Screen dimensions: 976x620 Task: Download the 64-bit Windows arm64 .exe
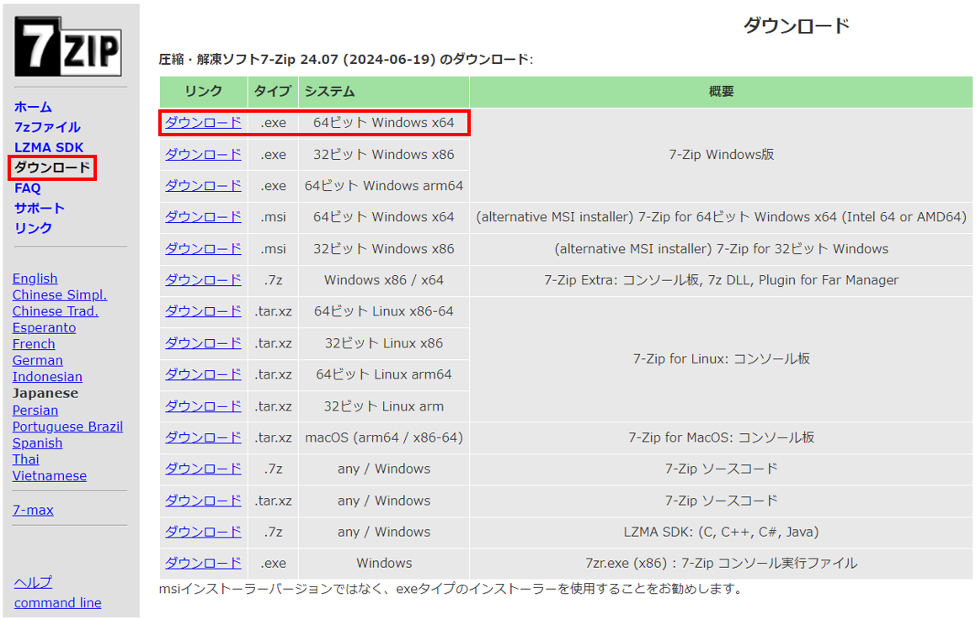(x=203, y=185)
